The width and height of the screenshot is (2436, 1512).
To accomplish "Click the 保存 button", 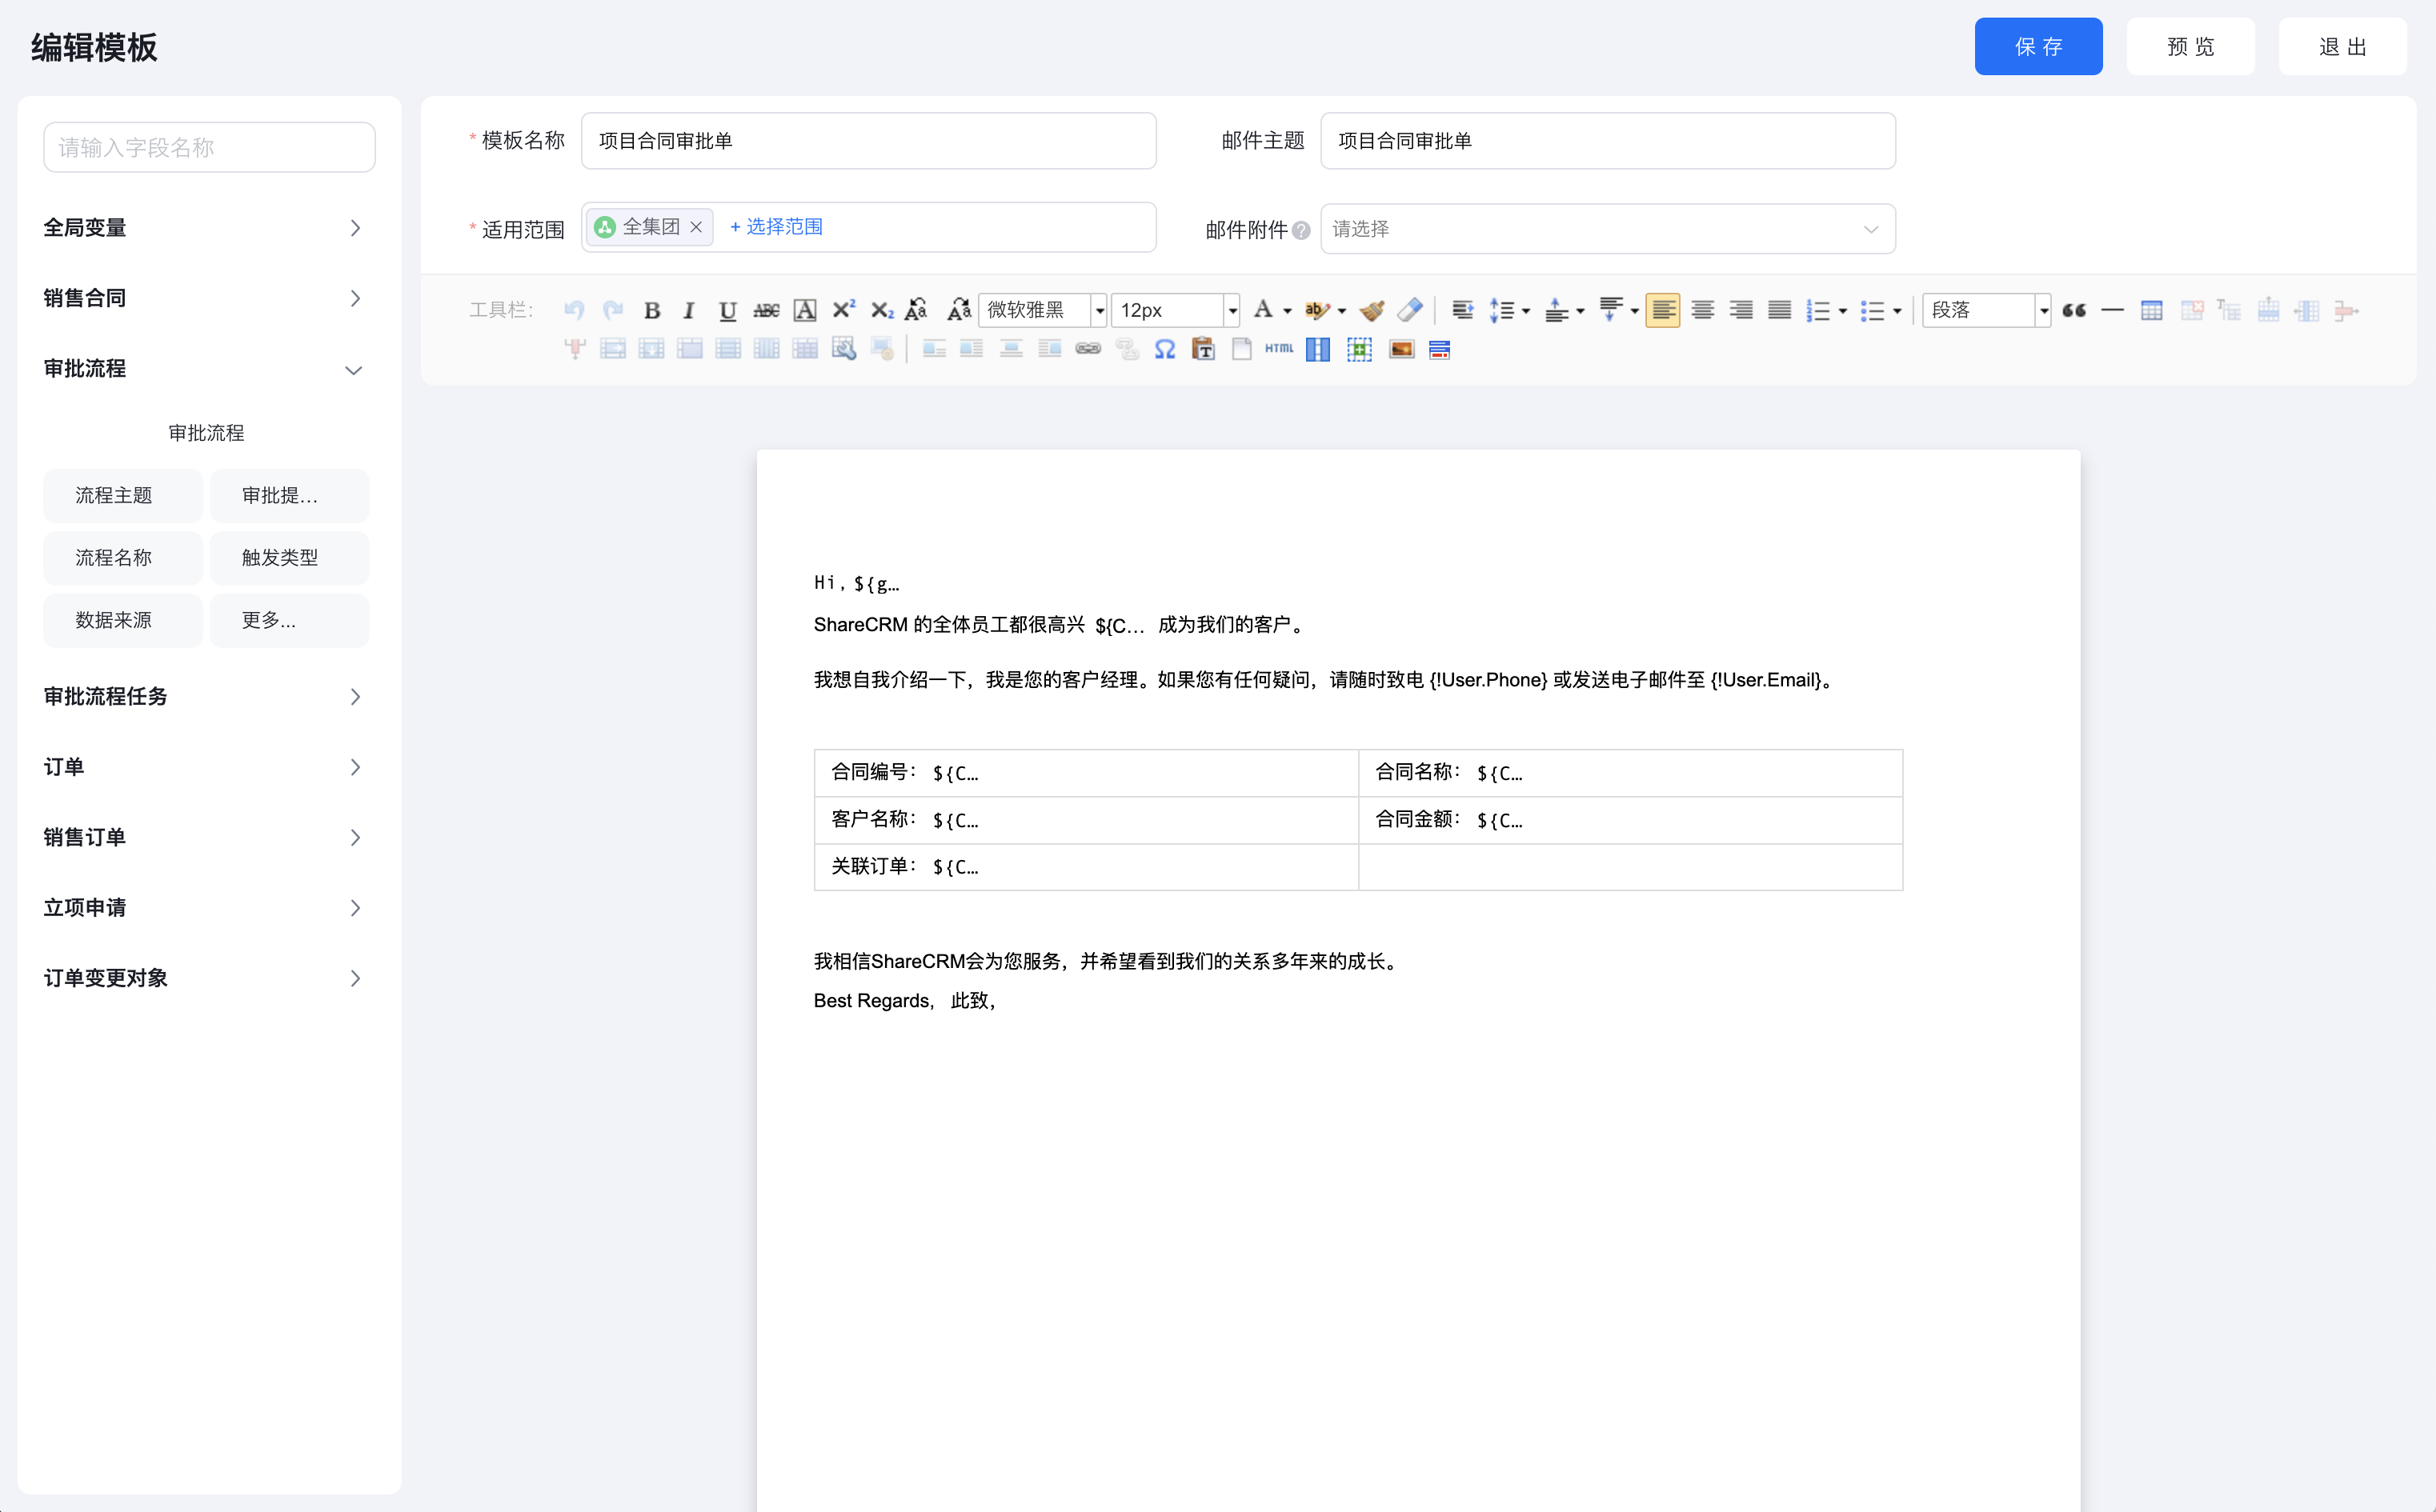I will (2037, 46).
